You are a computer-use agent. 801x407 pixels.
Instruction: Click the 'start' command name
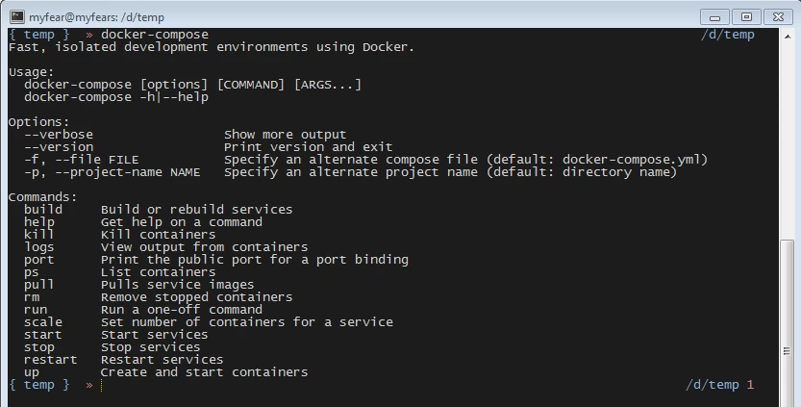click(43, 335)
